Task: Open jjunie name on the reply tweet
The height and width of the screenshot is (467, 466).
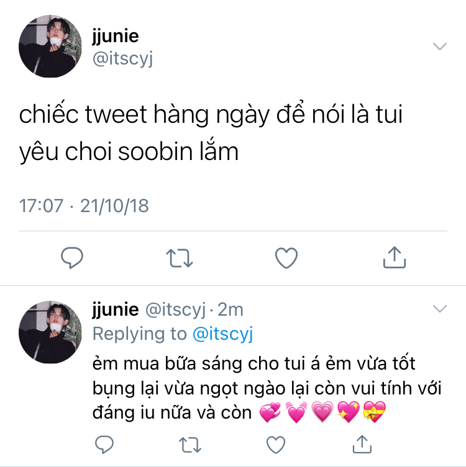Action: [116, 309]
